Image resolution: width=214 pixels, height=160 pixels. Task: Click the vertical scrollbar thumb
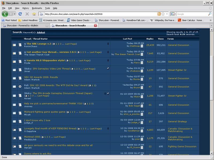pos(212,78)
